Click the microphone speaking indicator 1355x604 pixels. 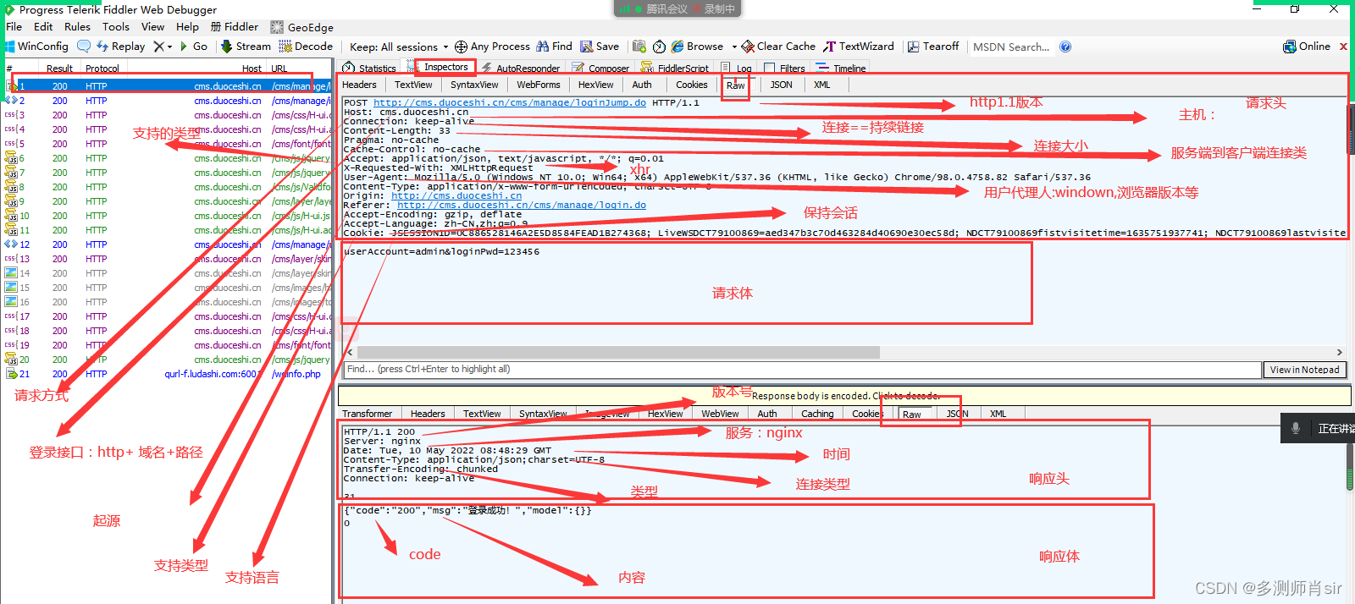click(x=1295, y=428)
